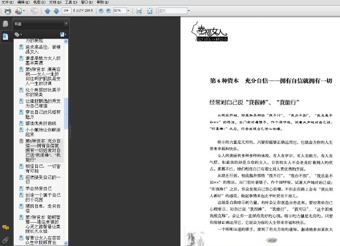
Task: Click the fit-width scrolling mode icon
Action: point(139,11)
